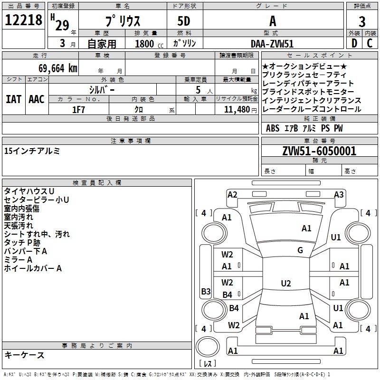The image size is (380, 380).
Task: Select the IAT shift type cell
Action: coord(14,99)
